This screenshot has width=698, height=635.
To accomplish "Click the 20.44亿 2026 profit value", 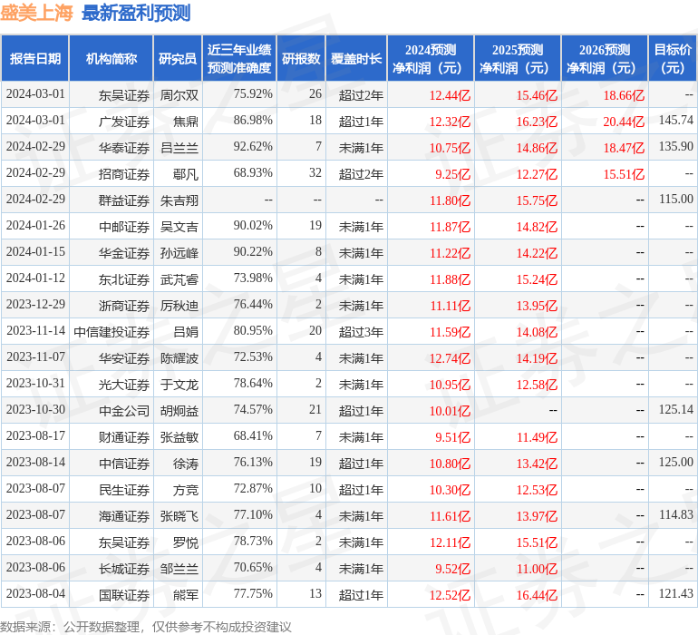I will [624, 122].
